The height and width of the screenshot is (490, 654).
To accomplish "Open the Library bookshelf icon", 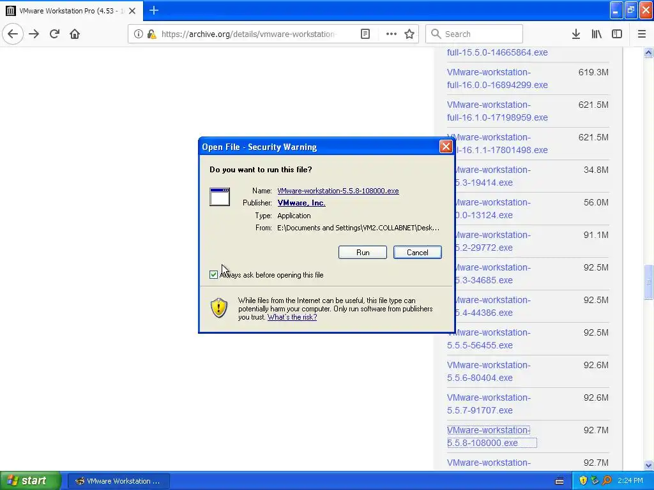I will (x=597, y=34).
